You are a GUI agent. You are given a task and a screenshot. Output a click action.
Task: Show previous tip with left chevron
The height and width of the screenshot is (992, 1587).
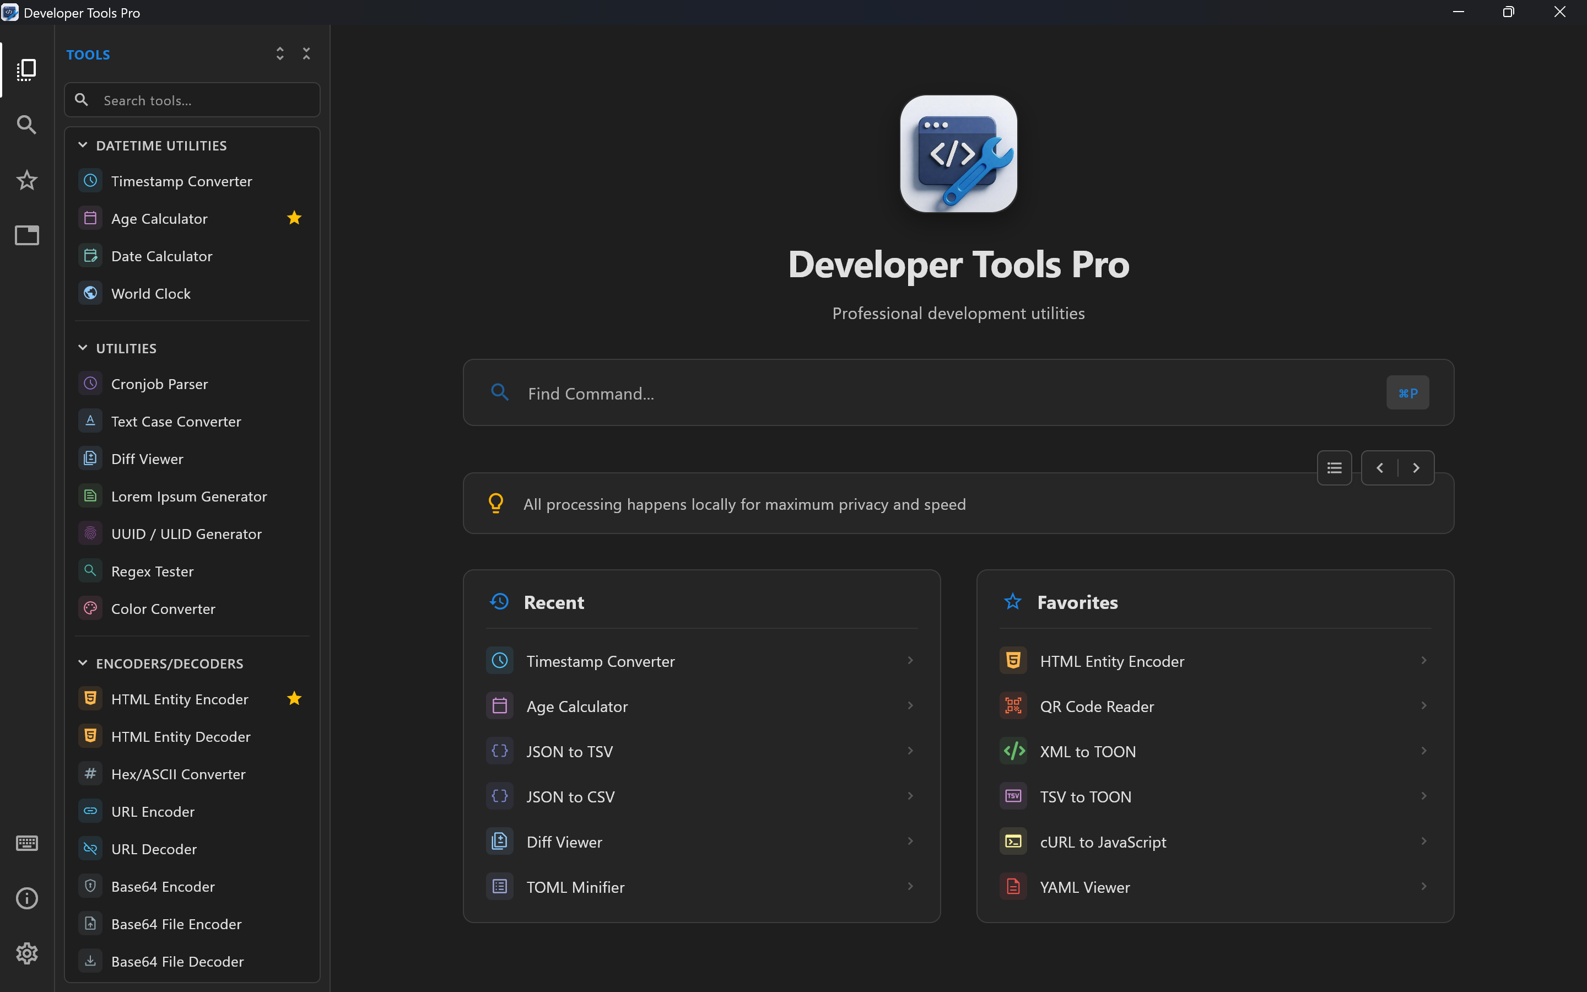pos(1380,468)
